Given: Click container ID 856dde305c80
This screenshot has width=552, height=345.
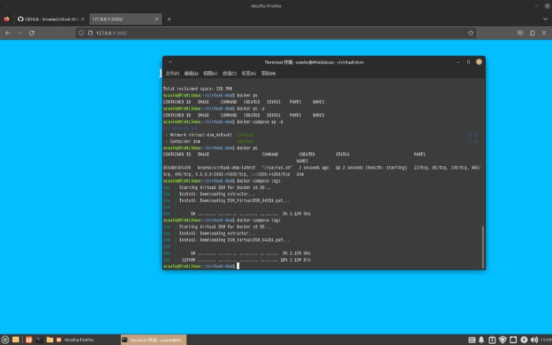Looking at the screenshot, I should pyautogui.click(x=177, y=168).
